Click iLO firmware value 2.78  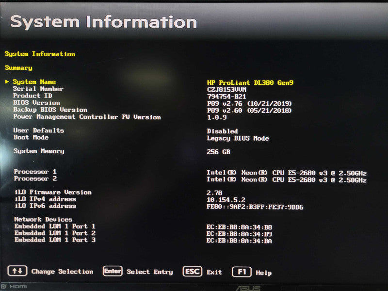[214, 193]
